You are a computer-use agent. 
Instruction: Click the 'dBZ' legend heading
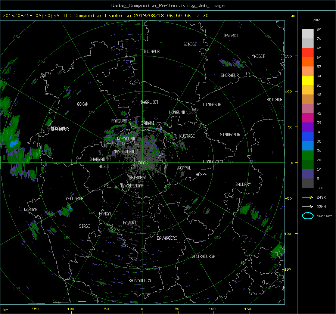tap(317, 20)
